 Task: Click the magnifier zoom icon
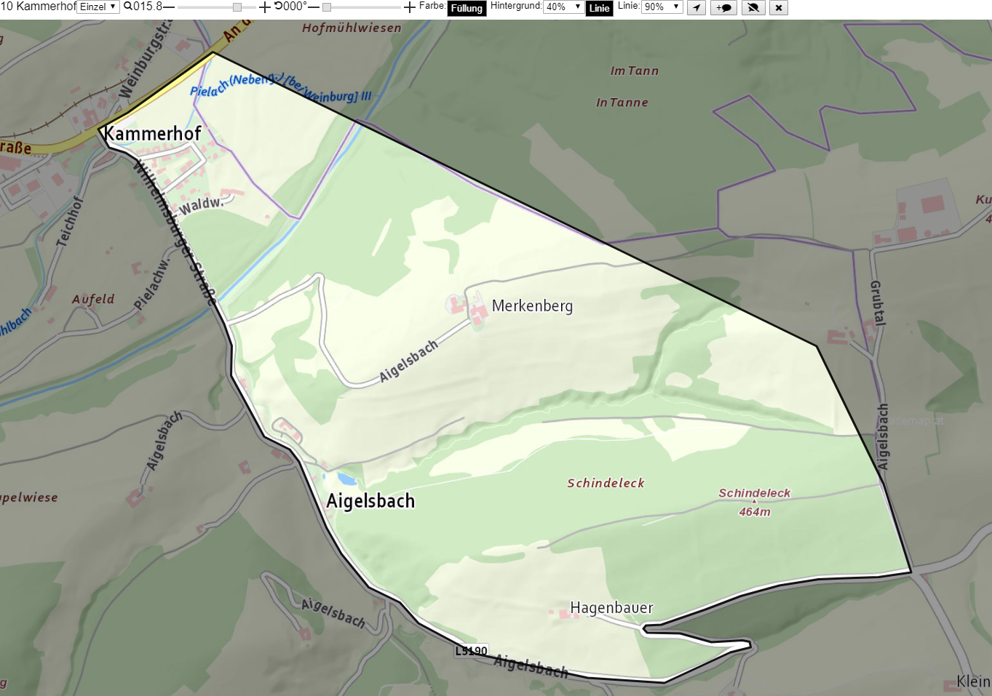128,7
